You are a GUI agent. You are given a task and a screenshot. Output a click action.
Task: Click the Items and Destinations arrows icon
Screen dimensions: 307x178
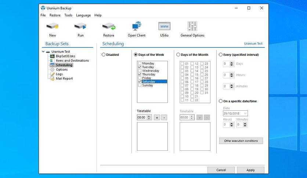[52, 61]
